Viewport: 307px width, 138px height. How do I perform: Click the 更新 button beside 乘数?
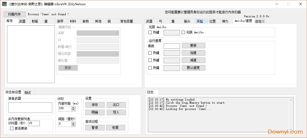click(x=193, y=46)
